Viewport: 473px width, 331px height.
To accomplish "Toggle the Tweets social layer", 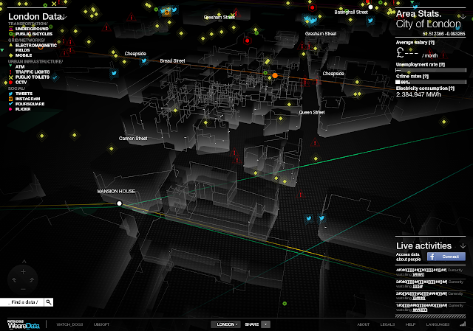I will (21, 94).
